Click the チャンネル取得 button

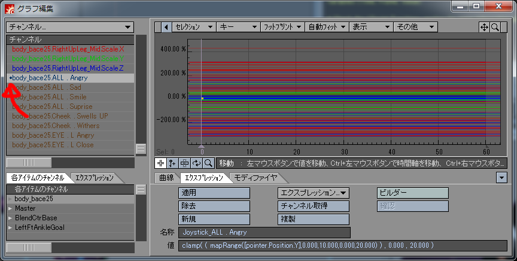[313, 207]
